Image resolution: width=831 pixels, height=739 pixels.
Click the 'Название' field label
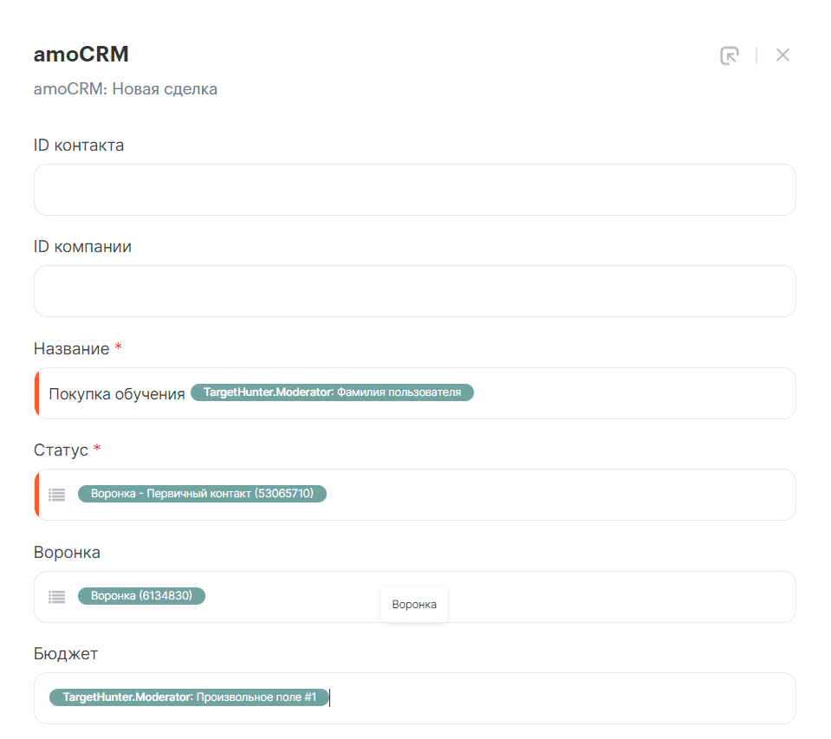pos(72,348)
